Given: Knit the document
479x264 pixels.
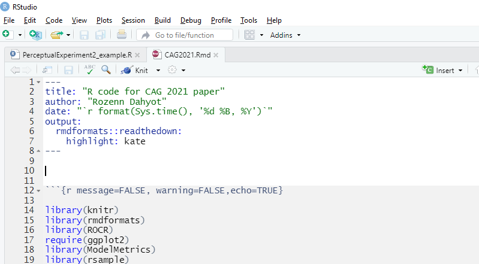Looking at the screenshot, I should click(134, 70).
